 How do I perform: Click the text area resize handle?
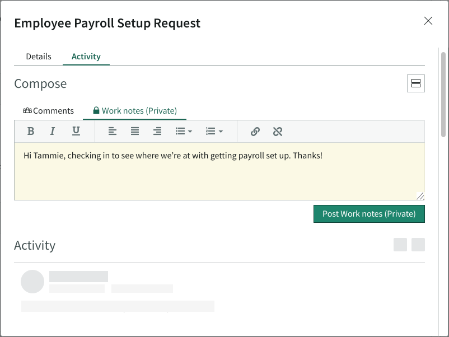pyautogui.click(x=420, y=196)
